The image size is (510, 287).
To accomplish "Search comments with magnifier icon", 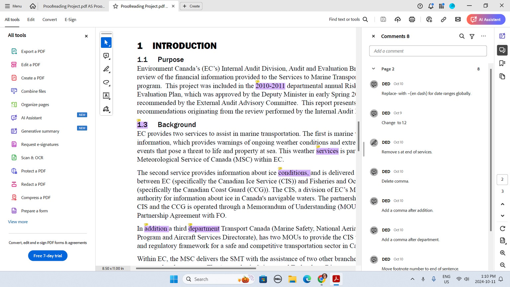I will coord(462,36).
